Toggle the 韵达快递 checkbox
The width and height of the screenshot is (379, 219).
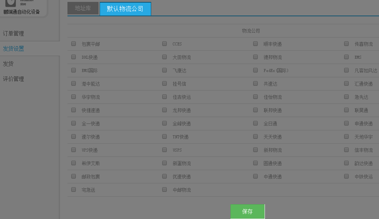[x=346, y=163]
